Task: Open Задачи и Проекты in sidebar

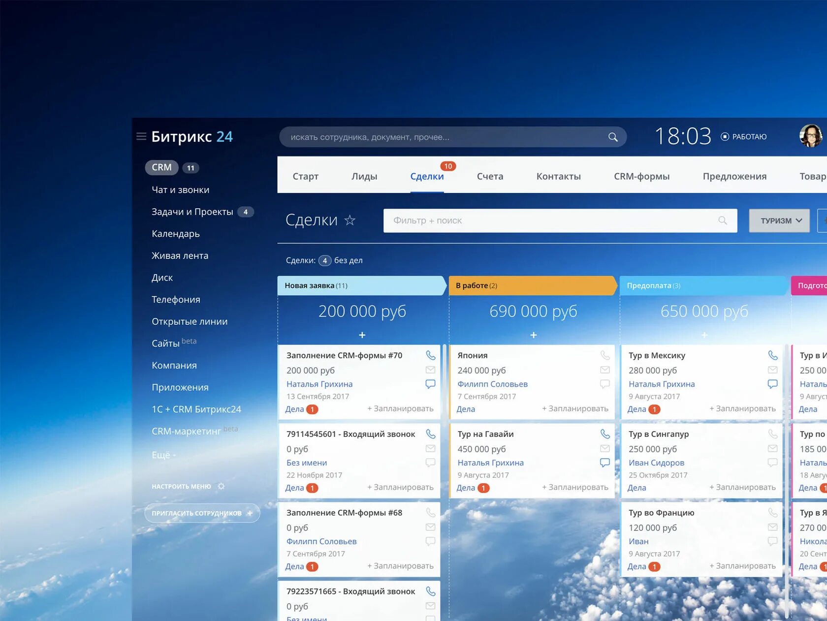Action: tap(192, 212)
